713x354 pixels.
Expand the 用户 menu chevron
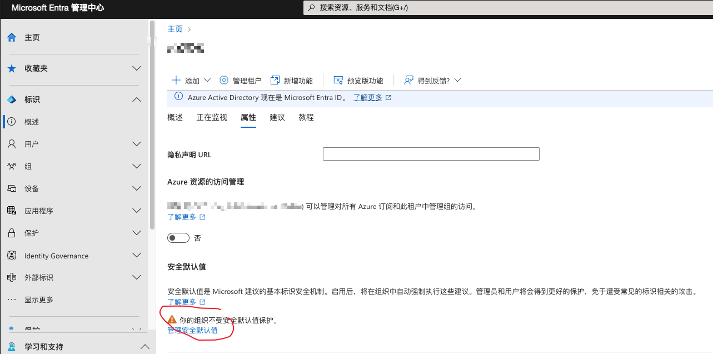pos(137,144)
